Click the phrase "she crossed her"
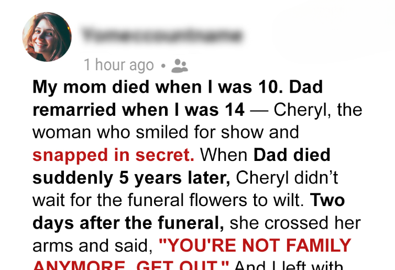The image size is (395, 270). tap(295, 223)
